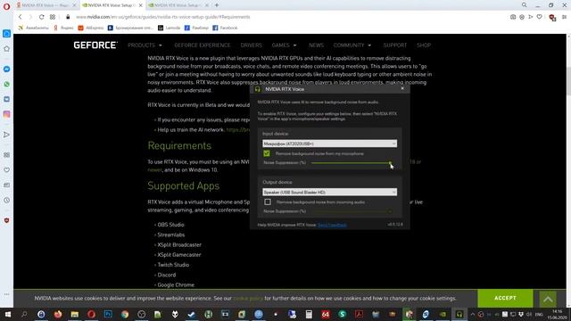Click the Windows taskbar search icon
571x321 pixels.
coord(24,314)
